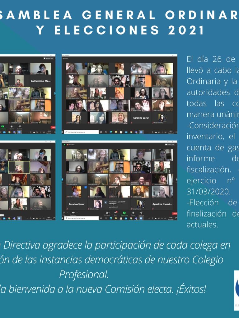Open Participants panel in the Agustina Herná… Zoom window
Screen dimensions: 239x318
coord(107,213)
